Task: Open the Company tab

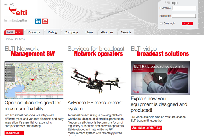Action: pyautogui.click(x=71, y=32)
